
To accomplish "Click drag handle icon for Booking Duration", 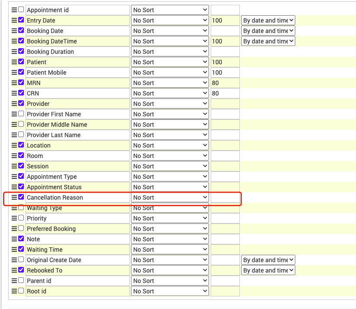I will click(14, 52).
